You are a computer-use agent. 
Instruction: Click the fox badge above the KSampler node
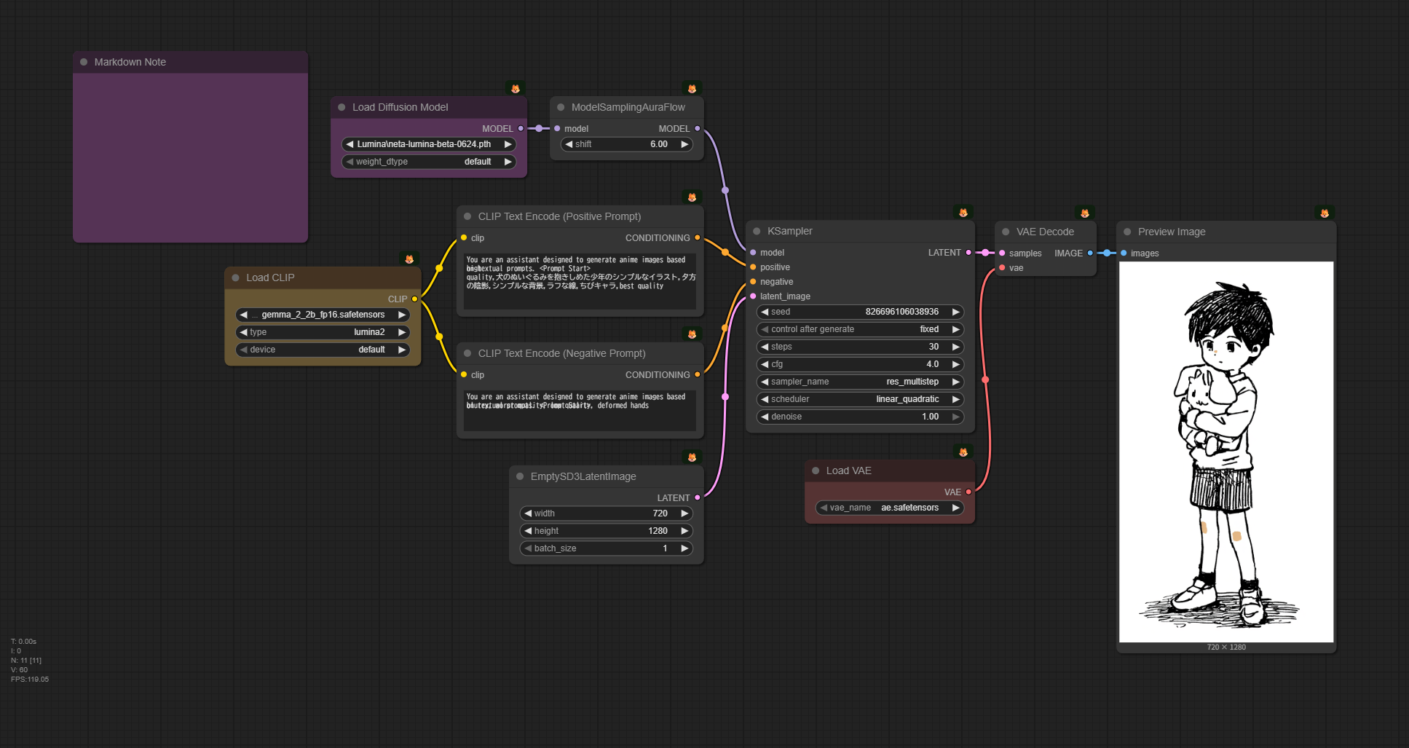(963, 213)
